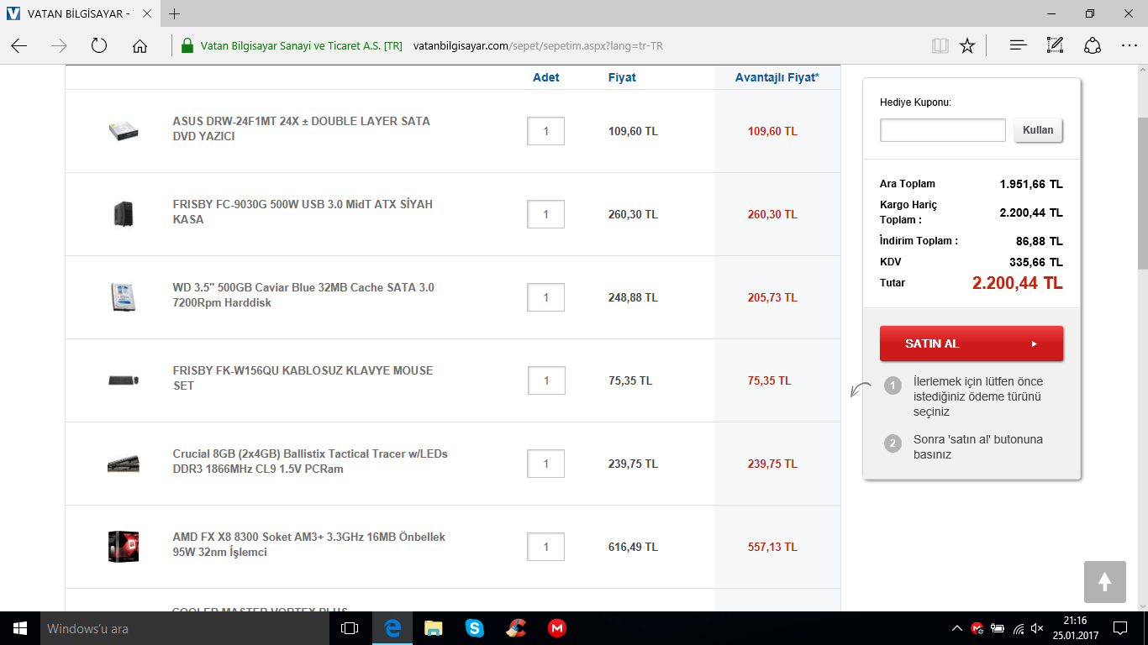Click the address bar URL
1148x645 pixels.
(538, 45)
